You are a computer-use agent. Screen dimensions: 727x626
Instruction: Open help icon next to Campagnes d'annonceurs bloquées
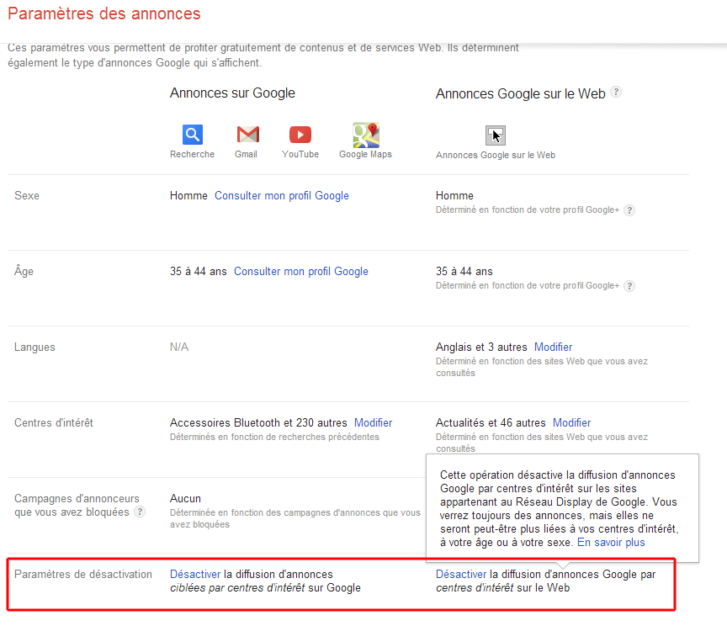140,512
